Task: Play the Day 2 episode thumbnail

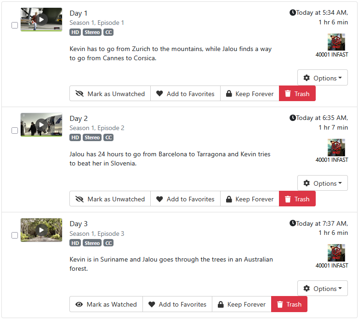Action: pyautogui.click(x=41, y=125)
